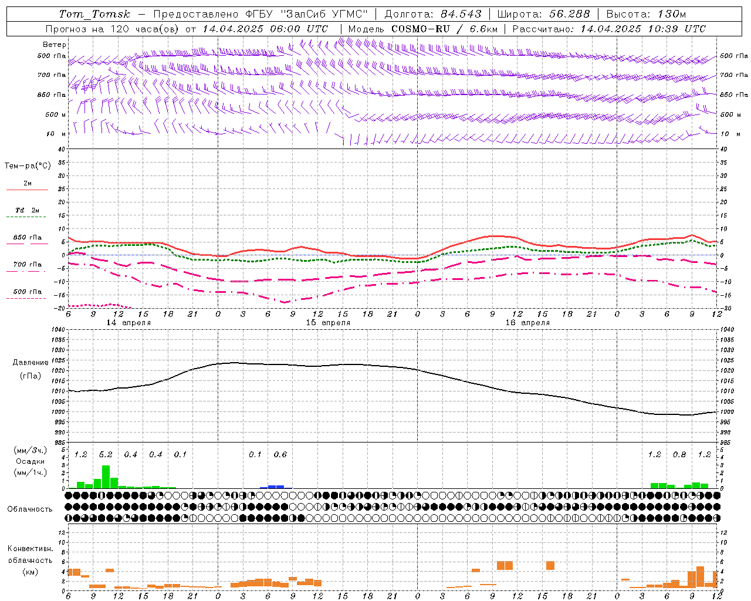Click the station title "Tom_Tomsk"
The width and height of the screenshot is (751, 601).
click(94, 14)
